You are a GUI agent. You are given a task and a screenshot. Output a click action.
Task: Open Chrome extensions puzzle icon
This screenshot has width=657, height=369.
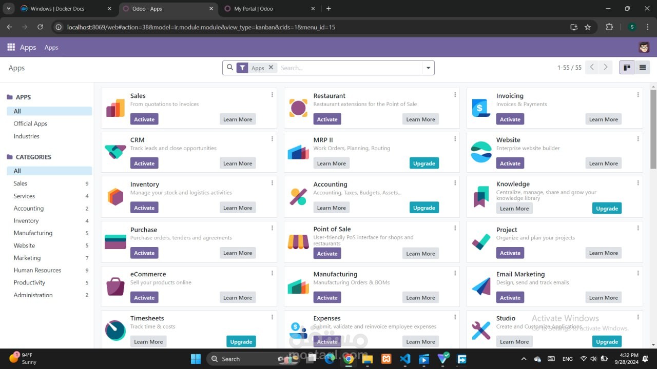tap(609, 27)
